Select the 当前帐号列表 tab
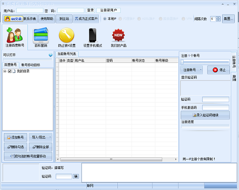Image resolution: width=239 pixels, height=190 pixels. pos(67,54)
